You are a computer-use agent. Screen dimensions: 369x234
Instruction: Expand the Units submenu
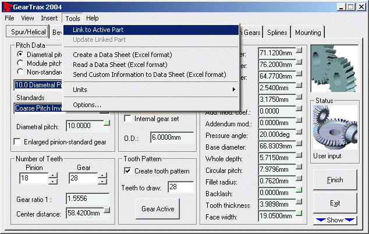coord(151,90)
